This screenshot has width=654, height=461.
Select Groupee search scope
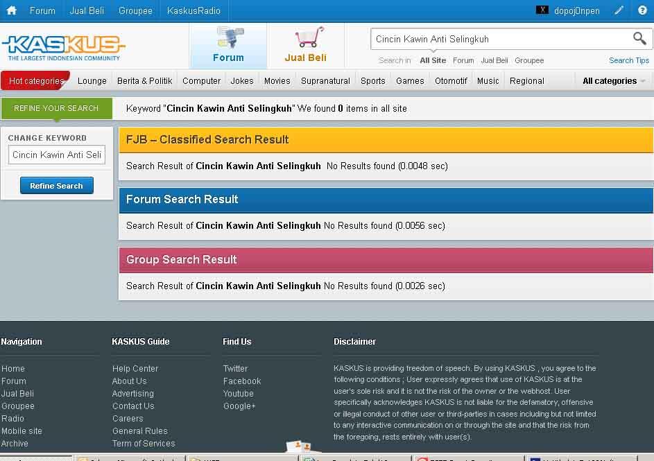[529, 60]
